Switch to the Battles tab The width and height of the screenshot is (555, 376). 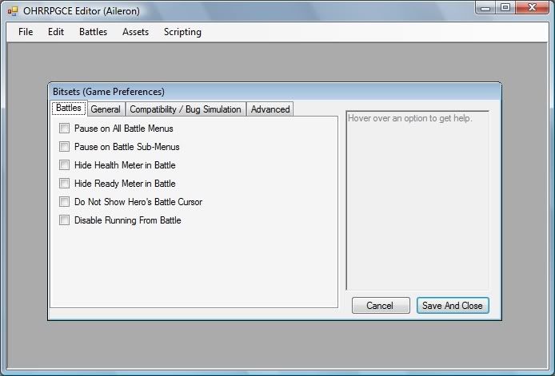pos(69,108)
